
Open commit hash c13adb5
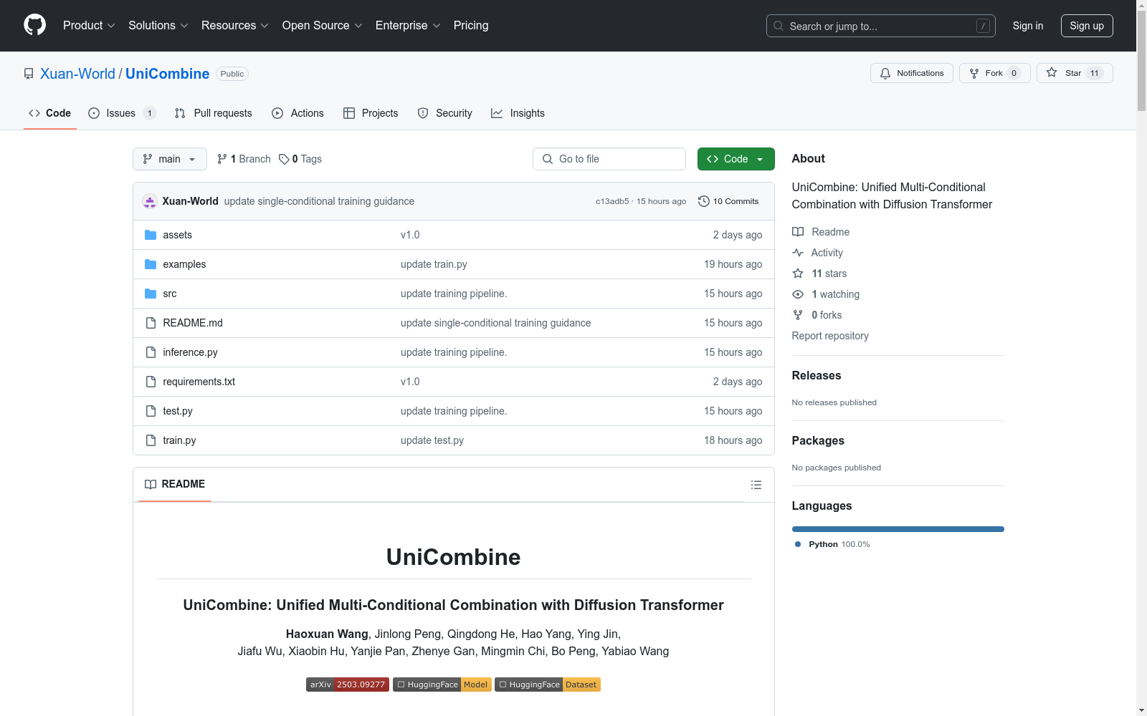pos(612,201)
